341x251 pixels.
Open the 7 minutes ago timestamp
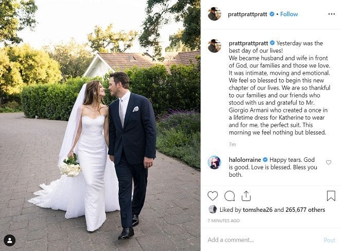[224, 221]
